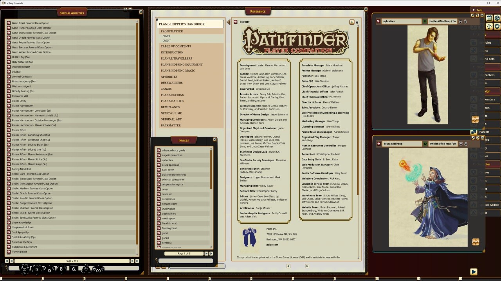Click the paizo.com link in the credits

272,245
